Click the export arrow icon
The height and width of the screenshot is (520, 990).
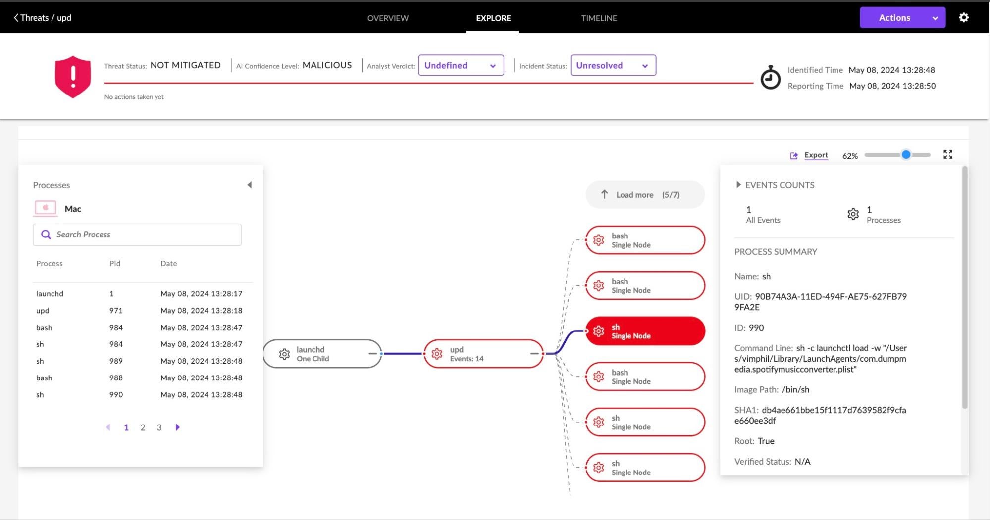tap(794, 156)
